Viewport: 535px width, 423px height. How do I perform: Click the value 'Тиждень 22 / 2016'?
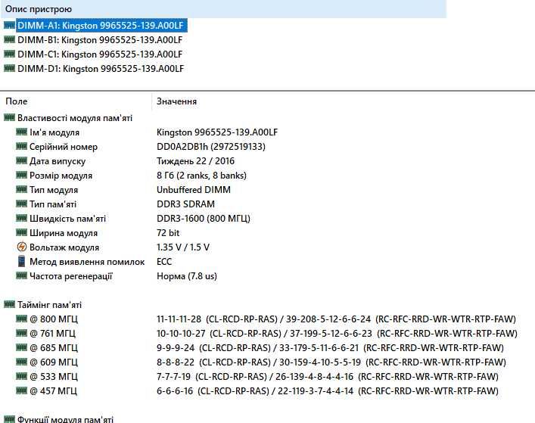point(195,161)
